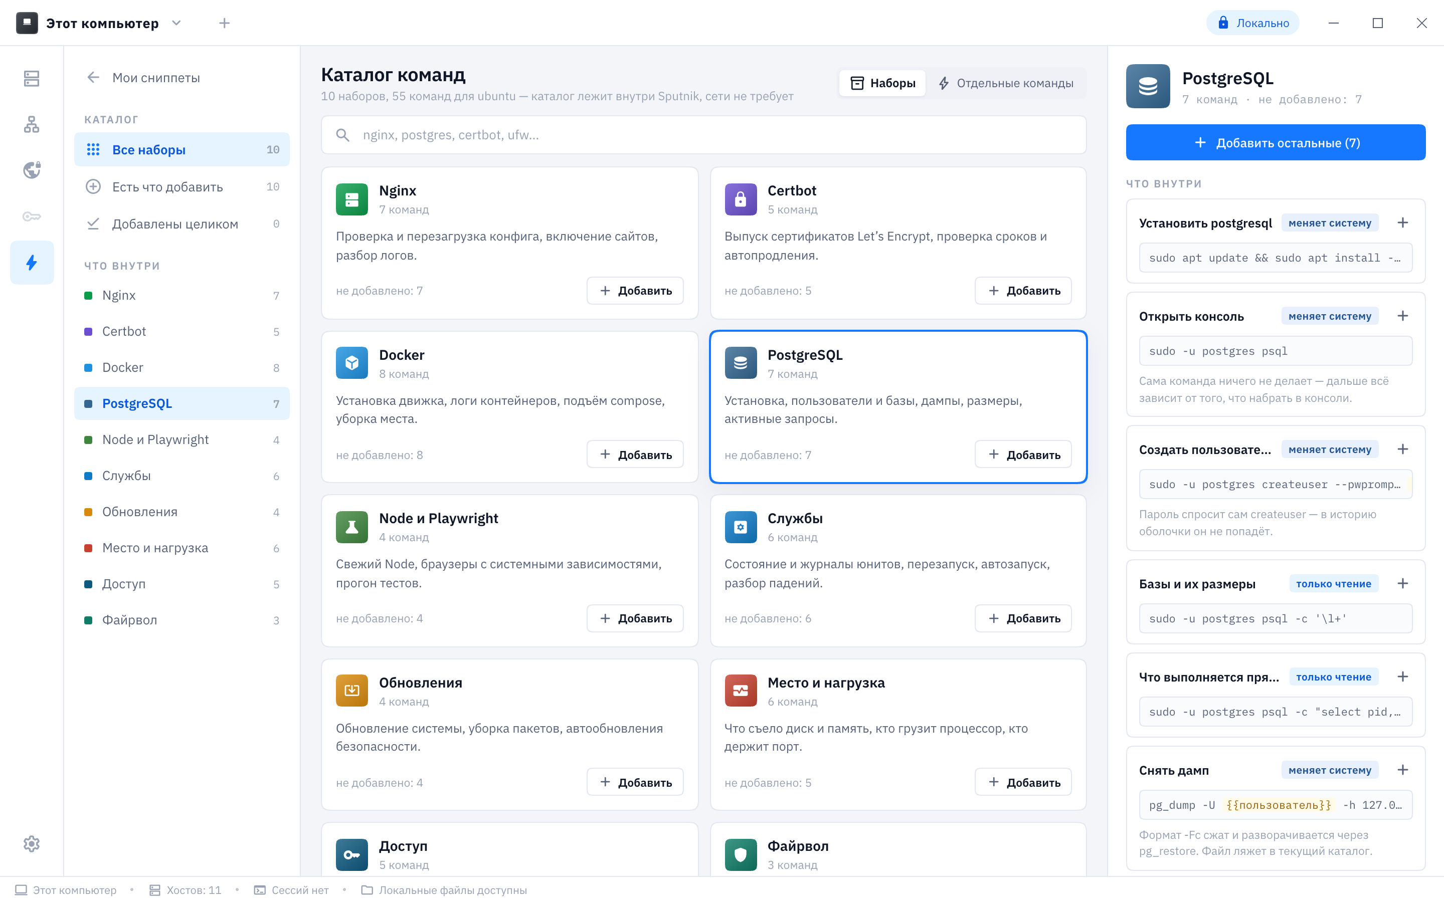1444x902 pixels.
Task: Add the Node и Playwright set
Action: tap(635, 619)
